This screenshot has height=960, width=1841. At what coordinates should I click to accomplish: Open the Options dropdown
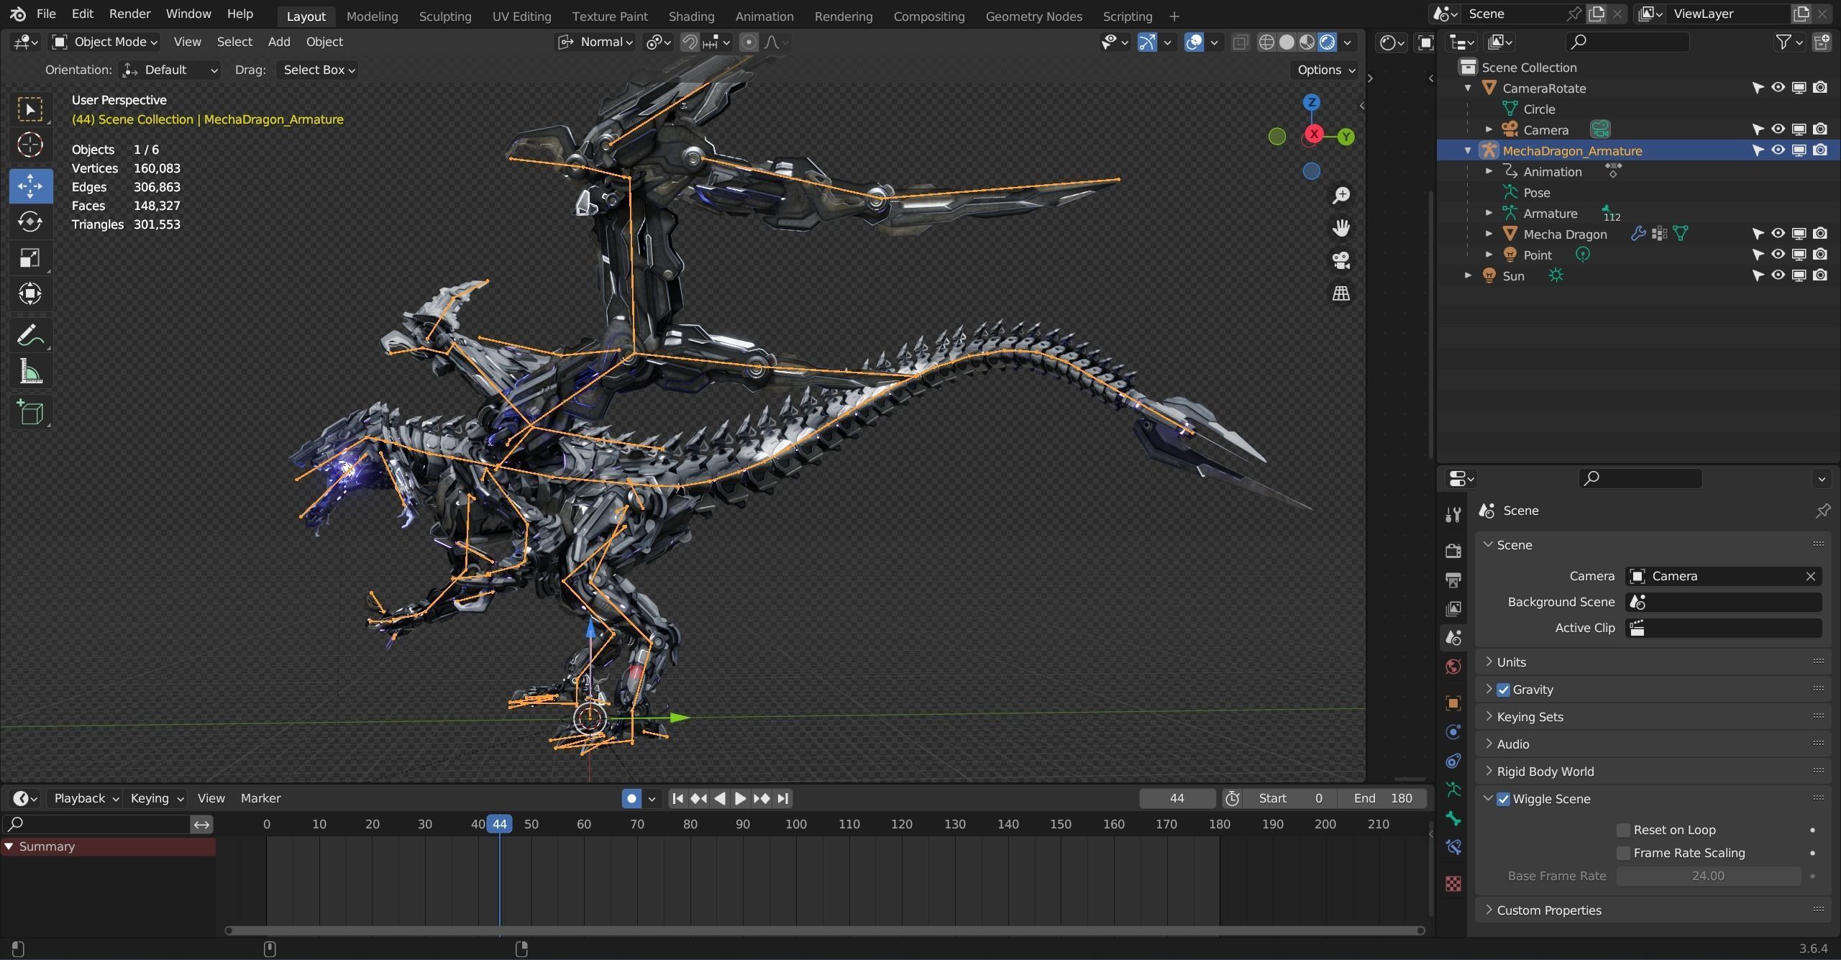tap(1326, 70)
